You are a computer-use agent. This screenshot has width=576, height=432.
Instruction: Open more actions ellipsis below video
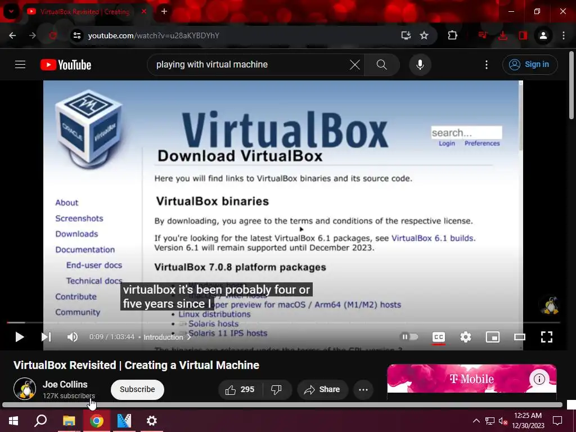point(363,389)
